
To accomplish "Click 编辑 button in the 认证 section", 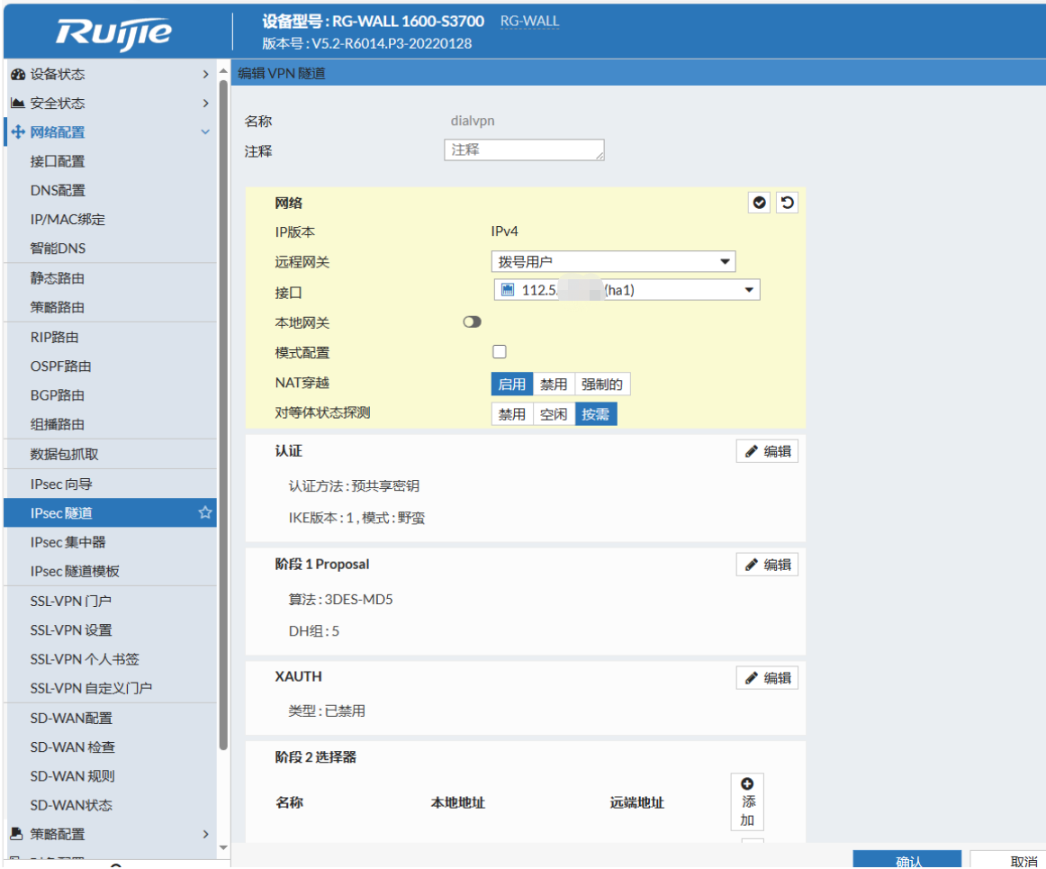I will click(x=767, y=451).
